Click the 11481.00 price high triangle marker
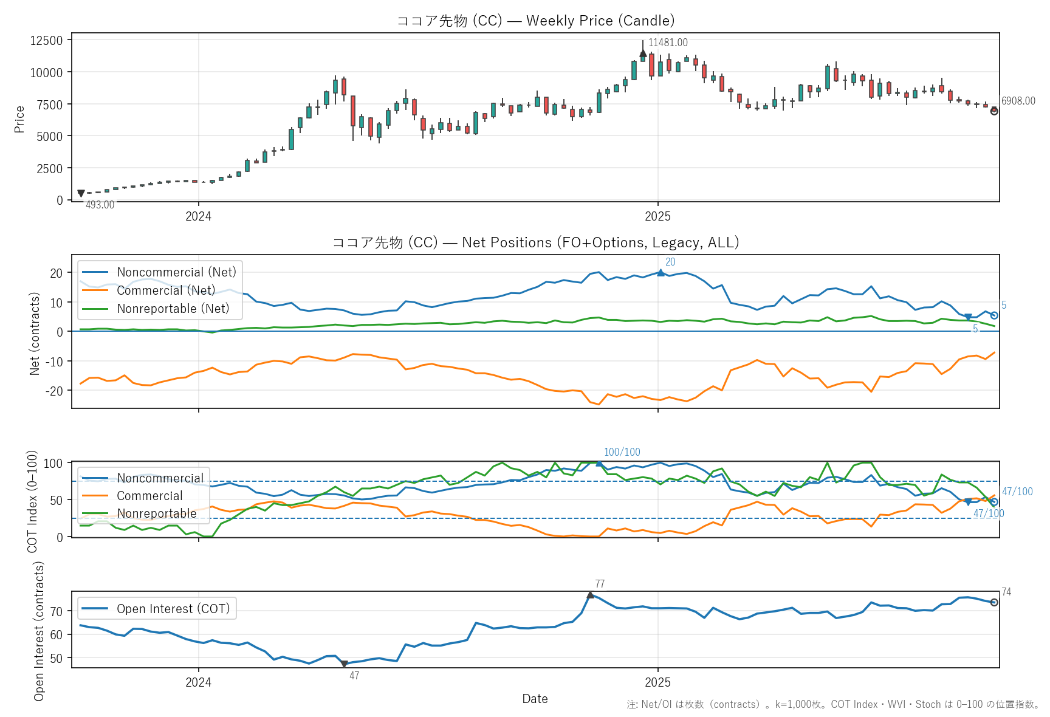The image size is (1050, 717). (643, 53)
